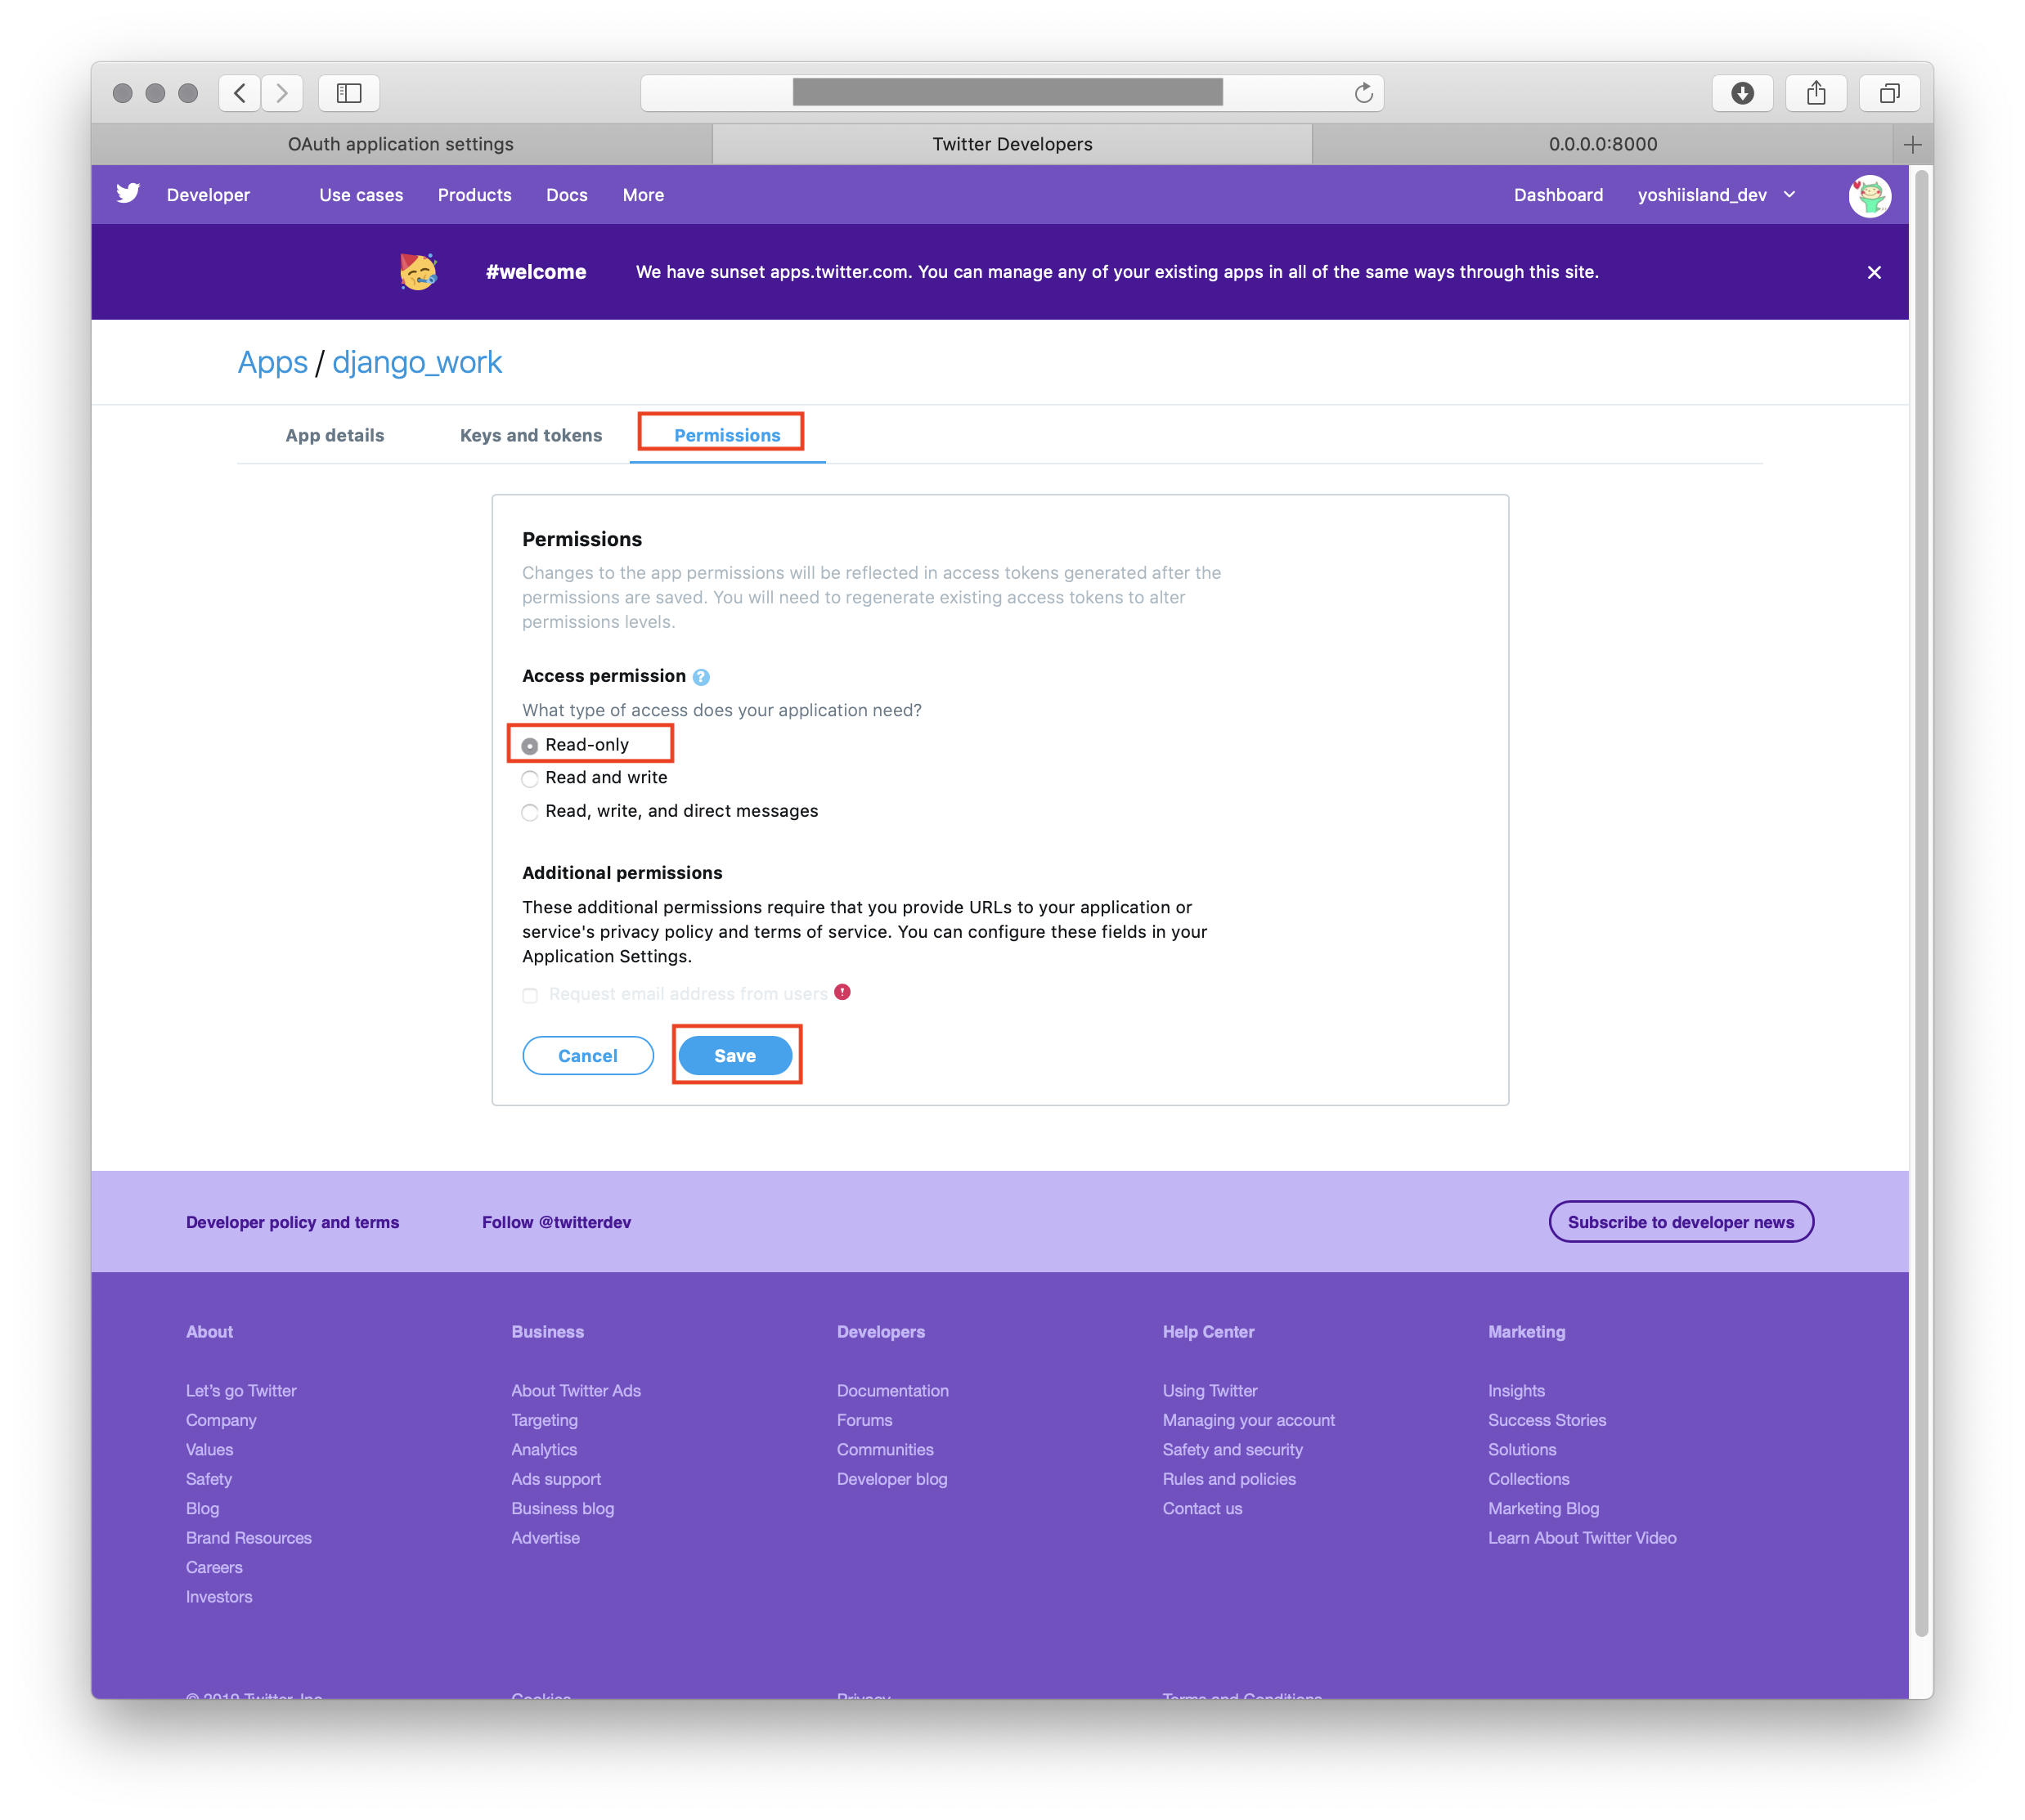This screenshot has height=1820, width=2025.
Task: Click the red email warning icon
Action: (842, 992)
